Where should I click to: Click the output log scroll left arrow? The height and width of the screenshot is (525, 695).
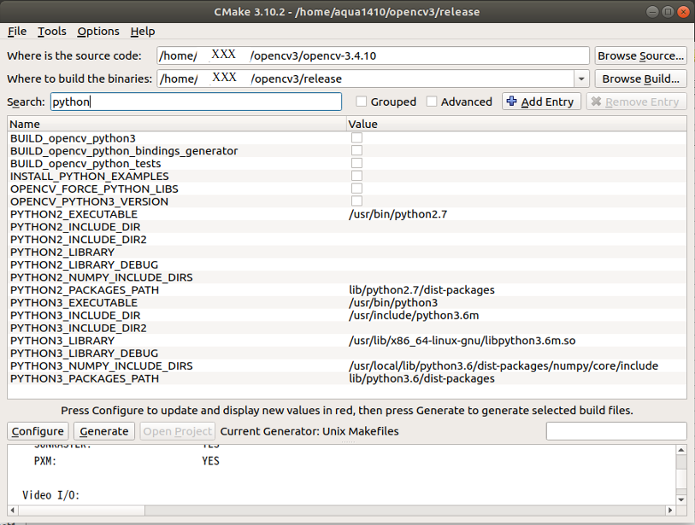coord(13,510)
